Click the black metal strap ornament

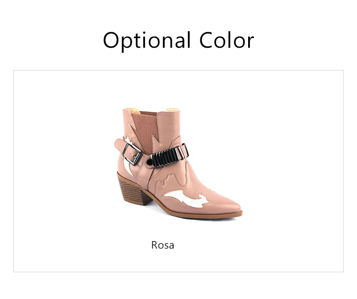coord(170,156)
